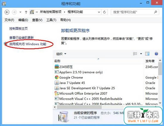Open the 文件(F) menu
This screenshot has width=164, height=126.
point(9,20)
